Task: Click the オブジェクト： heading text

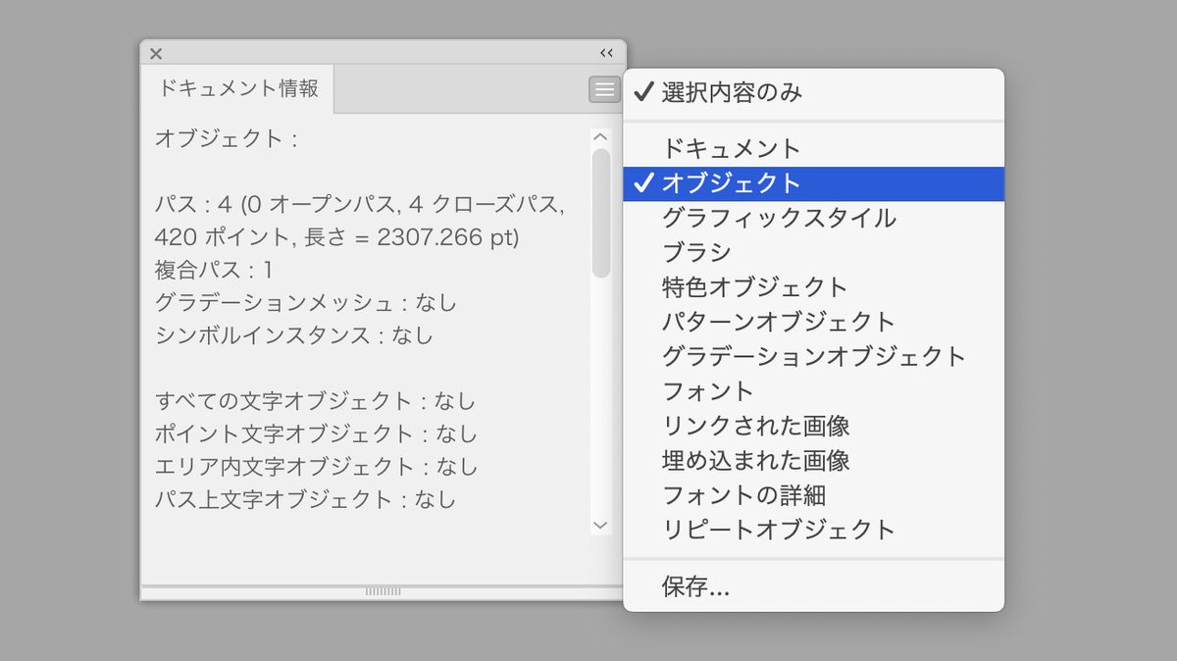Action: click(x=227, y=138)
